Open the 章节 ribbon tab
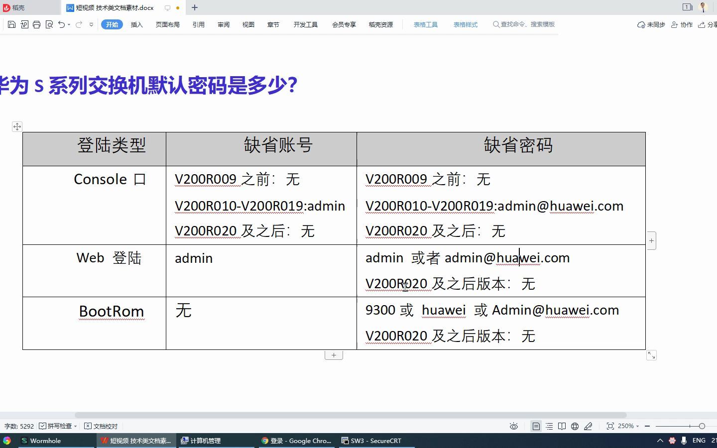The image size is (717, 448). (x=273, y=24)
